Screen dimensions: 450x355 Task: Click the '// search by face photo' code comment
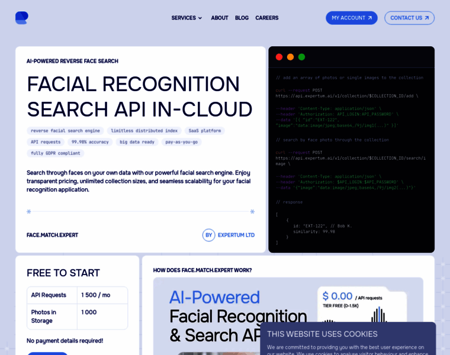tap(332, 140)
